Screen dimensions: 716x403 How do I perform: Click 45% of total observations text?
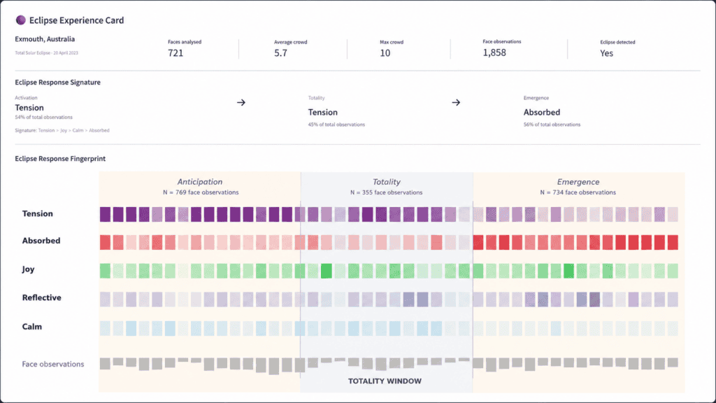336,125
